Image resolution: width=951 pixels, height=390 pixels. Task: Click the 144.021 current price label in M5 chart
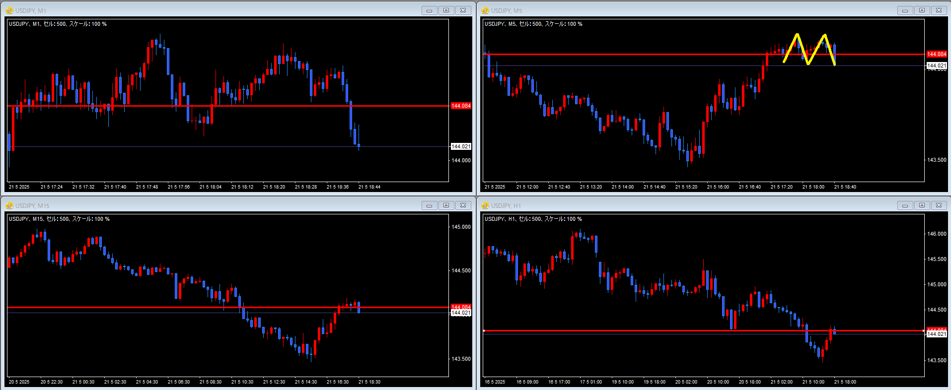[937, 65]
